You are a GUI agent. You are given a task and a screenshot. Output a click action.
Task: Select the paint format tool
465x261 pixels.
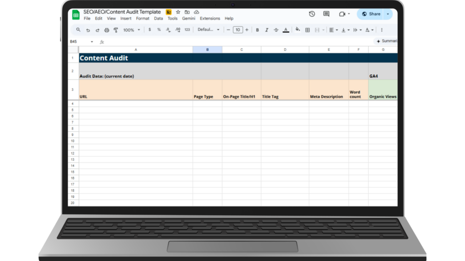[x=116, y=30]
